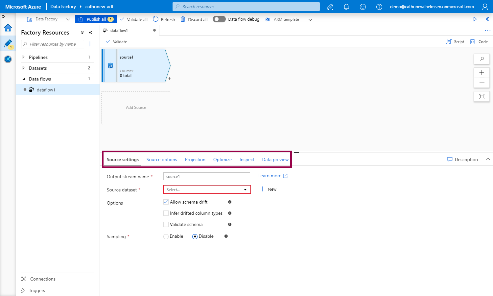
Task: Switch to the Projection tab
Action: pyautogui.click(x=195, y=160)
